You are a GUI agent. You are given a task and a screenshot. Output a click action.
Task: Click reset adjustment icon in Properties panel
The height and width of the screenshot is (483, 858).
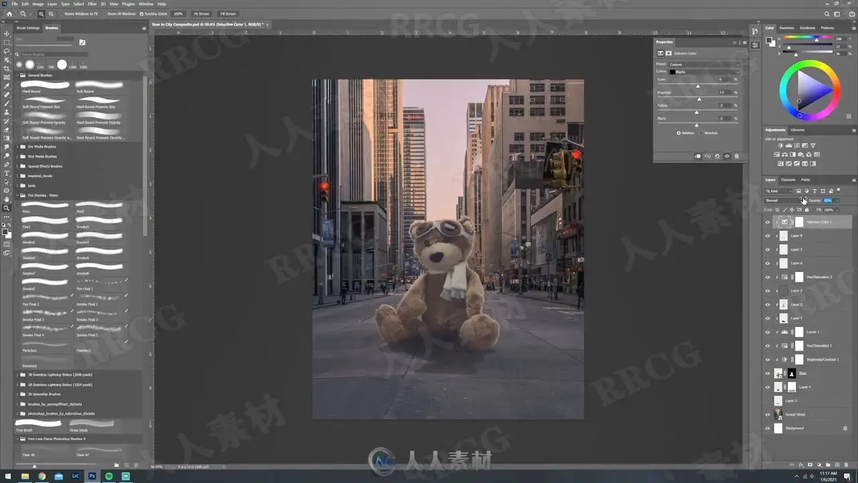click(x=717, y=156)
